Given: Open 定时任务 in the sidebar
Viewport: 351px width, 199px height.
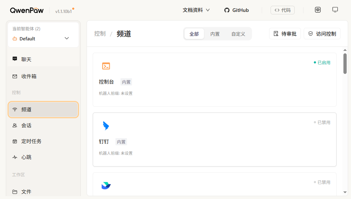Looking at the screenshot, I should pyautogui.click(x=43, y=141).
